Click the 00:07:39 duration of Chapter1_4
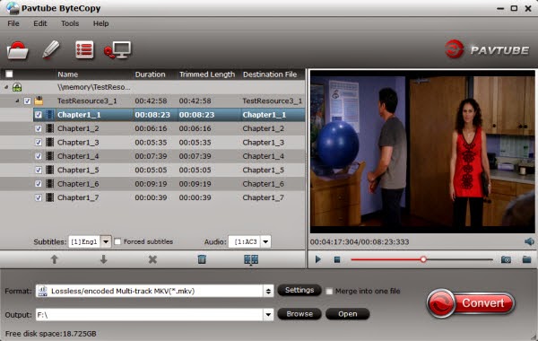 [151, 156]
